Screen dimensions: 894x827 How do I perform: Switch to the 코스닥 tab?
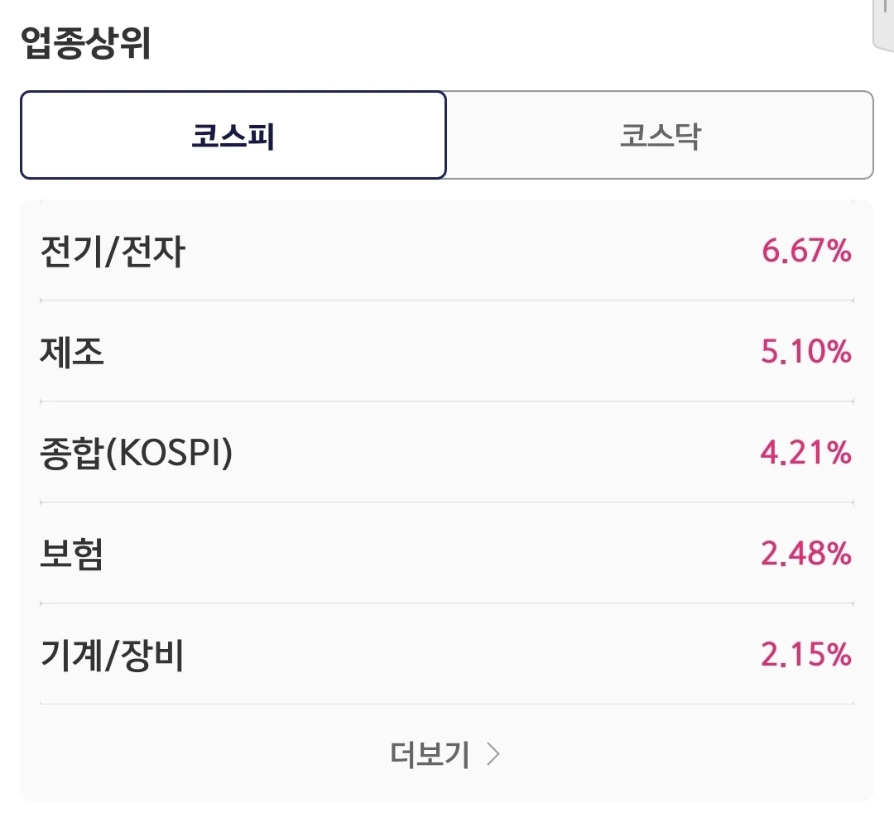click(660, 135)
